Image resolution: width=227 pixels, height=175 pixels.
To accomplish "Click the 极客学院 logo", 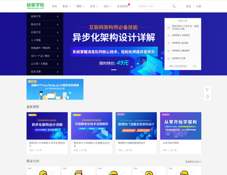I will [35, 6].
